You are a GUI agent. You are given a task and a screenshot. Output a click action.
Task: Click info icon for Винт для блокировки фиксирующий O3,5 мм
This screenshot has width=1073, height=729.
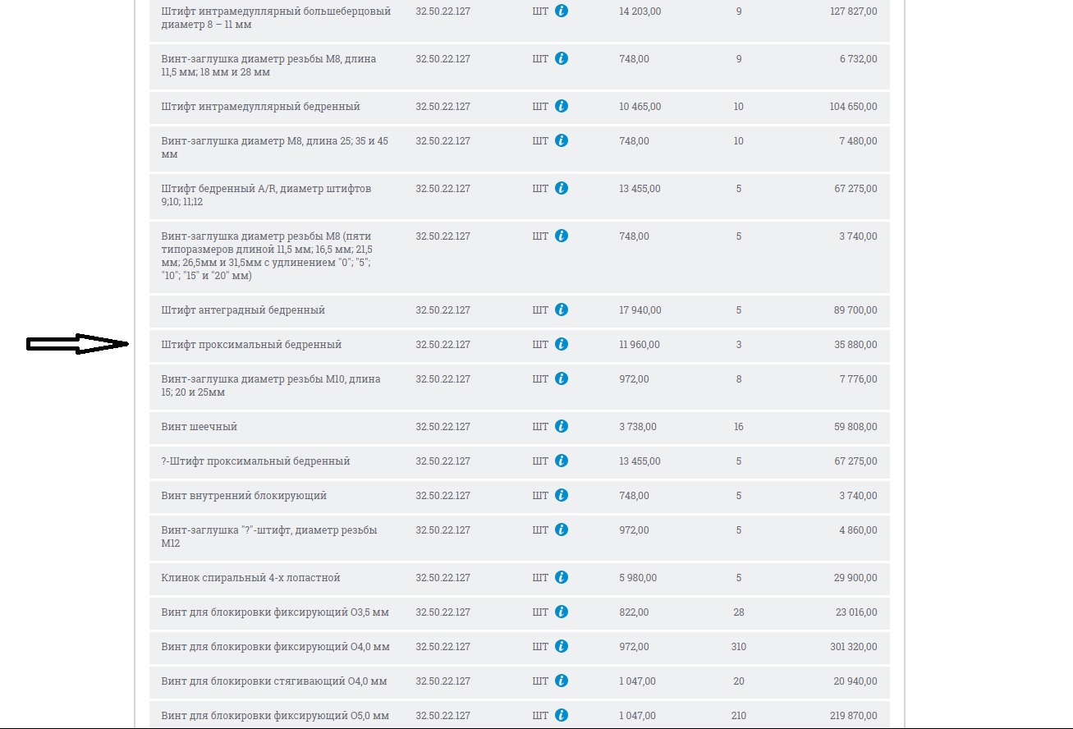click(x=562, y=612)
